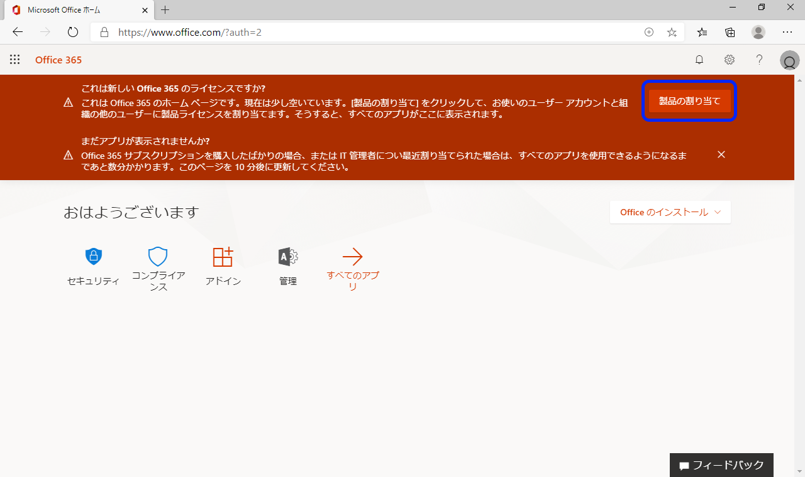Image resolution: width=805 pixels, height=477 pixels.
Task: Open browser collections
Action: 730,32
